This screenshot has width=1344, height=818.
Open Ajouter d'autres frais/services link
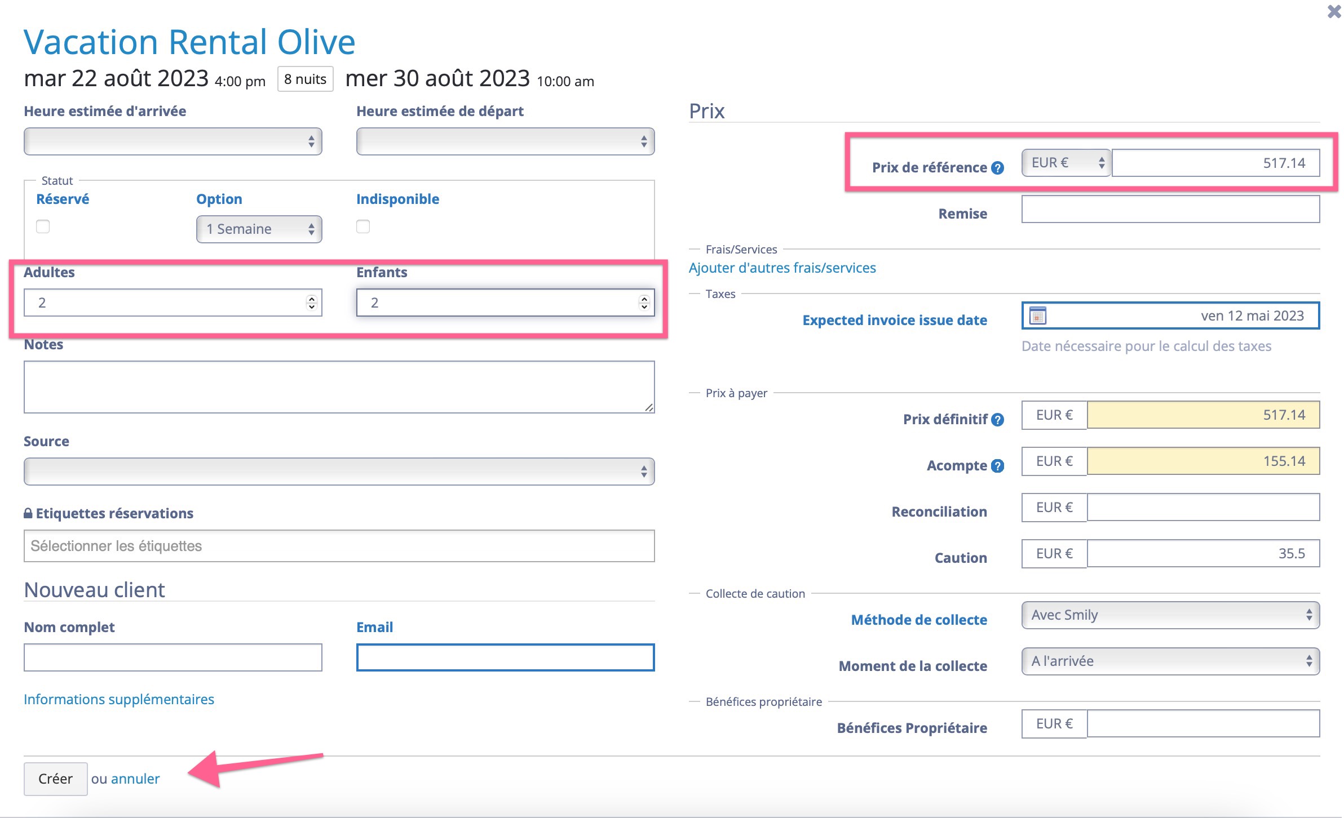(782, 268)
